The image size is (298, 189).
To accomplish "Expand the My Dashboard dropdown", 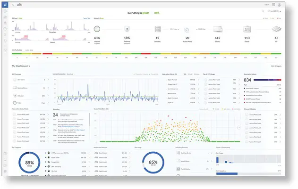I will [21, 66].
